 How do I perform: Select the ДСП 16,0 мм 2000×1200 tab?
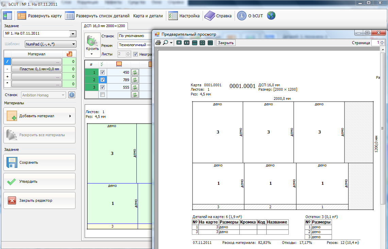[x=104, y=26]
